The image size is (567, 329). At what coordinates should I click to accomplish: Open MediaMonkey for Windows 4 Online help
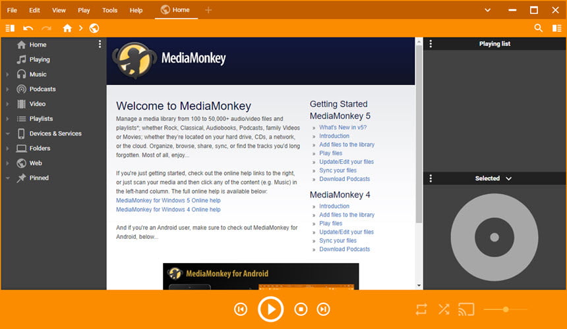click(168, 209)
